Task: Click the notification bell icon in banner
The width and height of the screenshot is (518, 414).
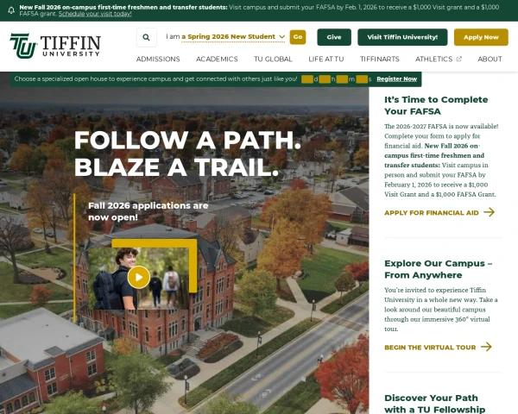Action: 11,10
